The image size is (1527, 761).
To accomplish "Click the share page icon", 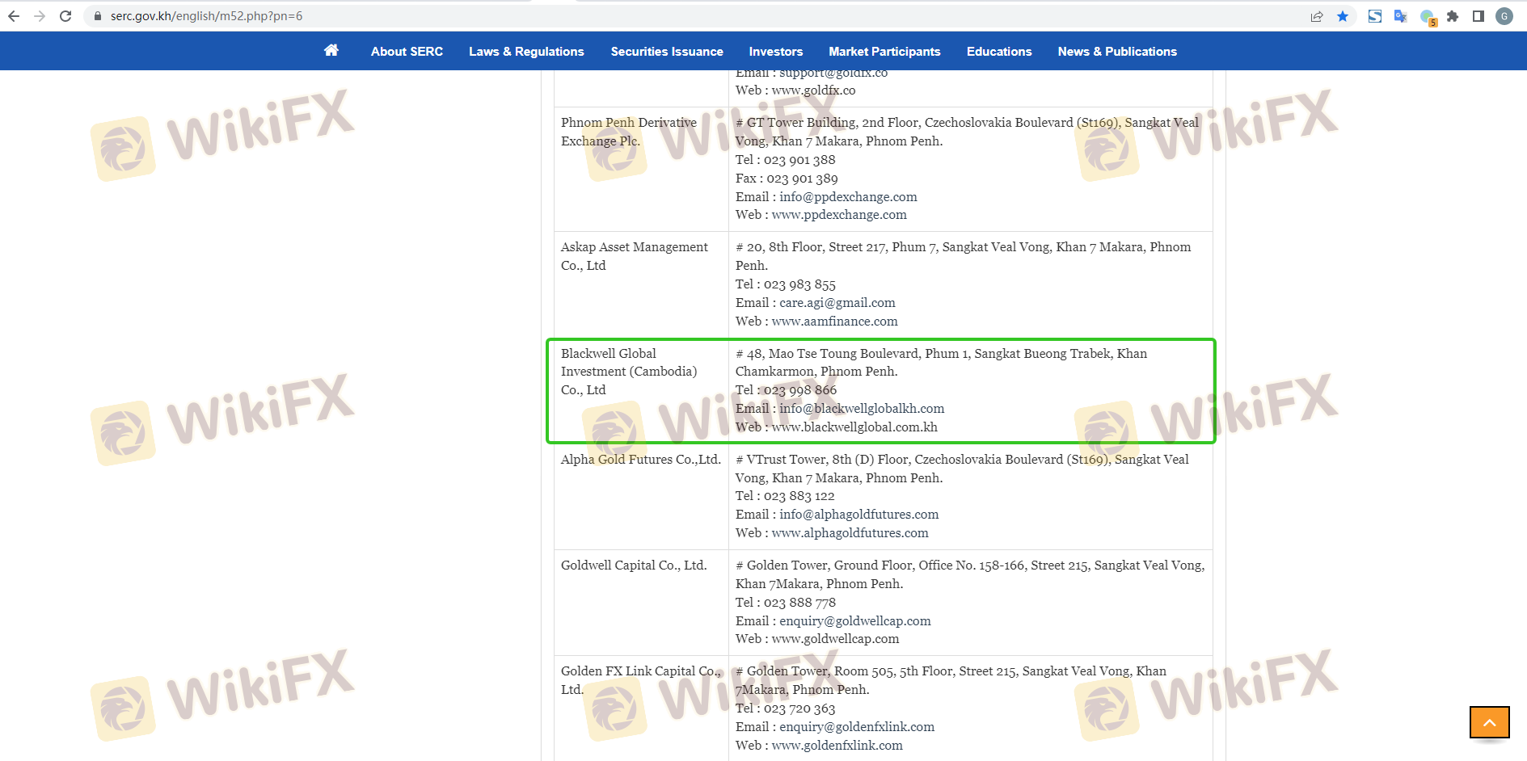I will pos(1317,16).
